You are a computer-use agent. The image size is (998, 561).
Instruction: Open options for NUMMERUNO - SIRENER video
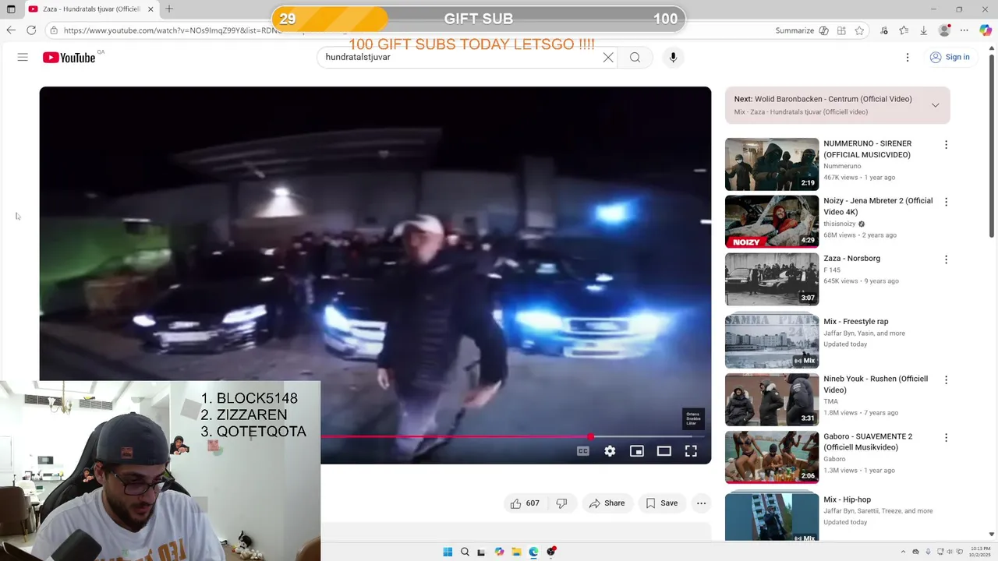(x=946, y=145)
